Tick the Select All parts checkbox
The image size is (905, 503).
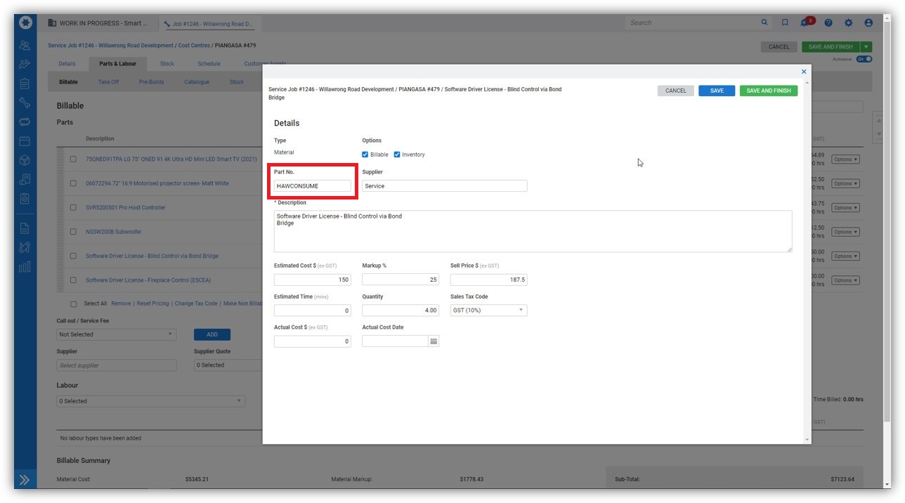pyautogui.click(x=74, y=304)
